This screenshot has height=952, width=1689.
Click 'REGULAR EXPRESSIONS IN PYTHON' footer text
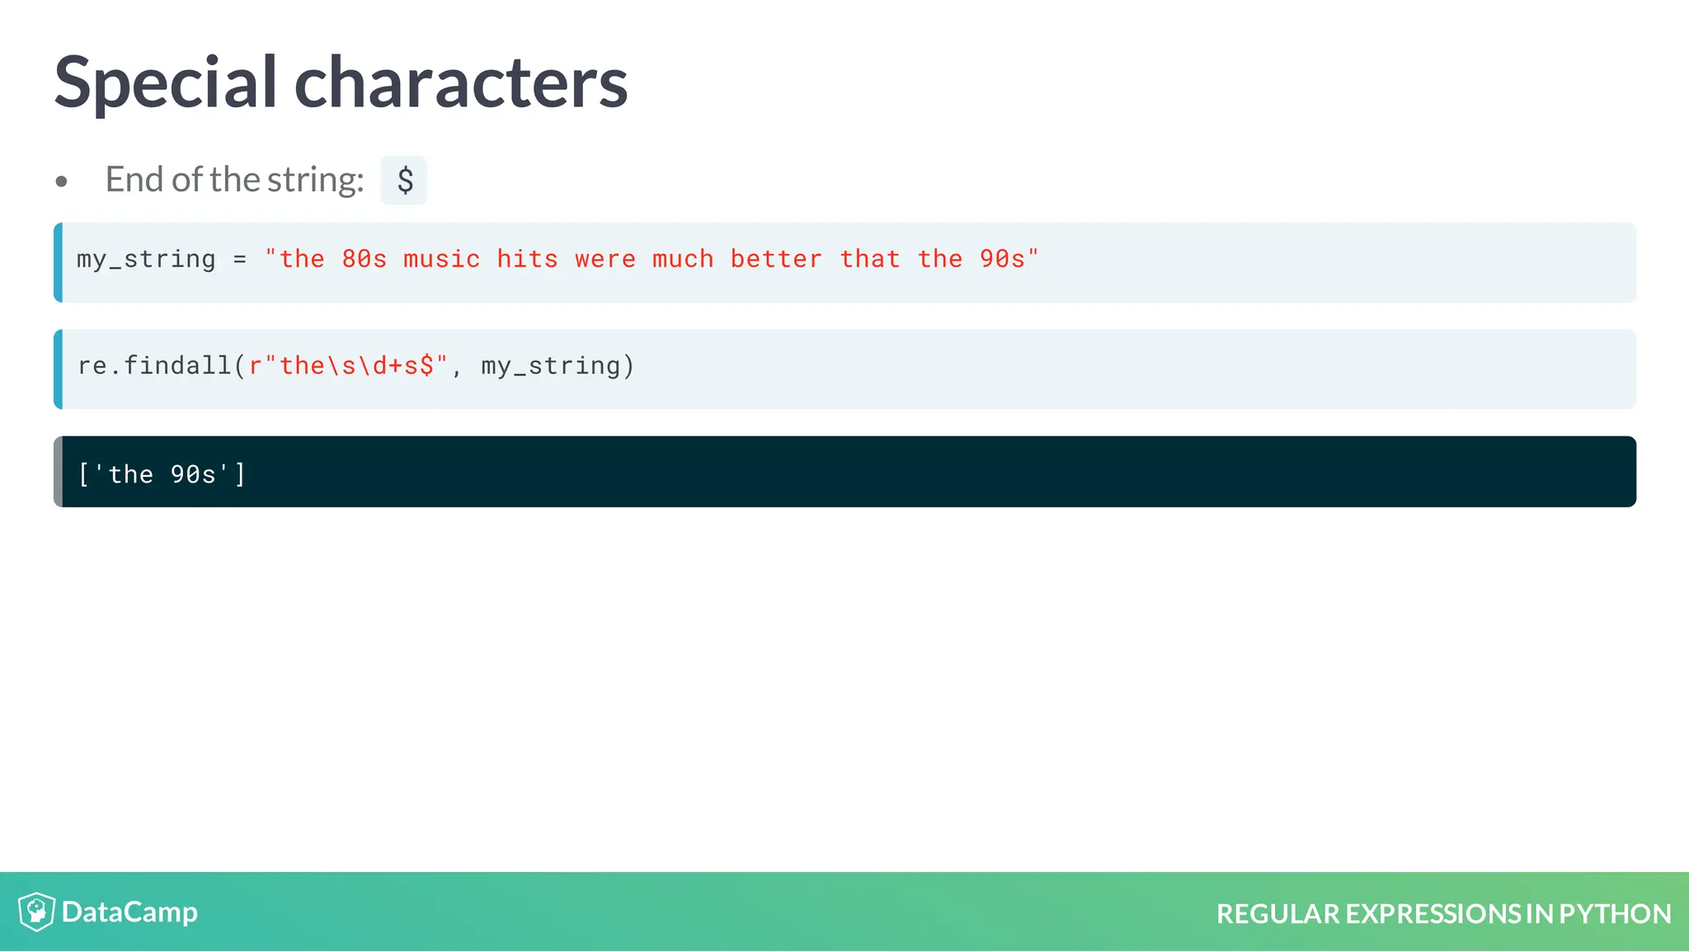1444,913
